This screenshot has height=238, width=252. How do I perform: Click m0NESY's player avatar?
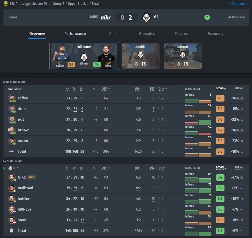(12, 209)
